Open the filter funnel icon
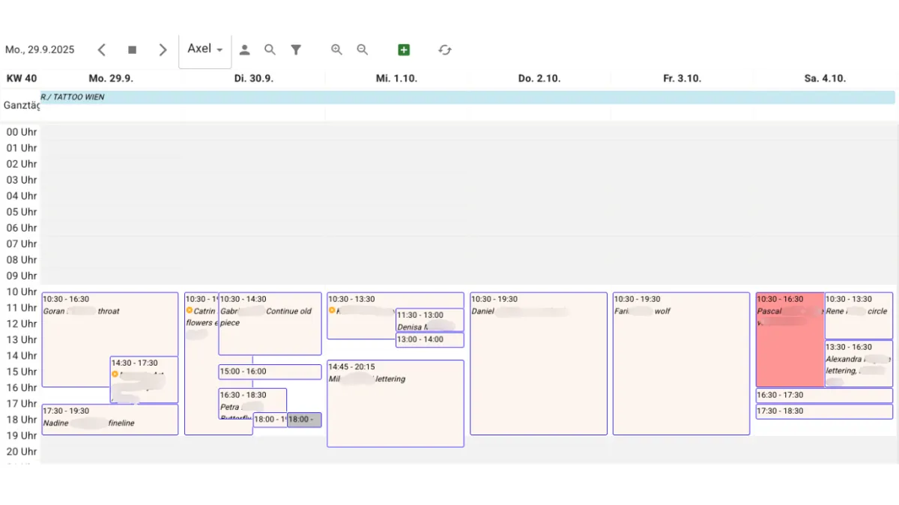The image size is (899, 505). tap(296, 50)
